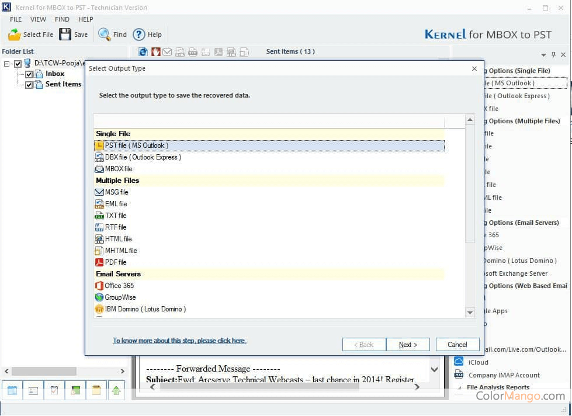Uncheck the Sent Items folder checkbox
The image size is (572, 416).
(x=29, y=85)
